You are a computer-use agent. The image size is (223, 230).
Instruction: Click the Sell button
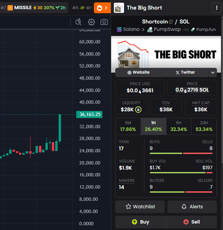[x=191, y=222]
